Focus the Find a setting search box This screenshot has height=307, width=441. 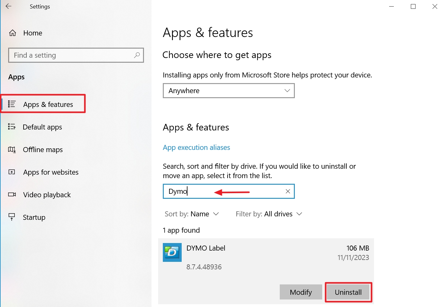coord(76,55)
